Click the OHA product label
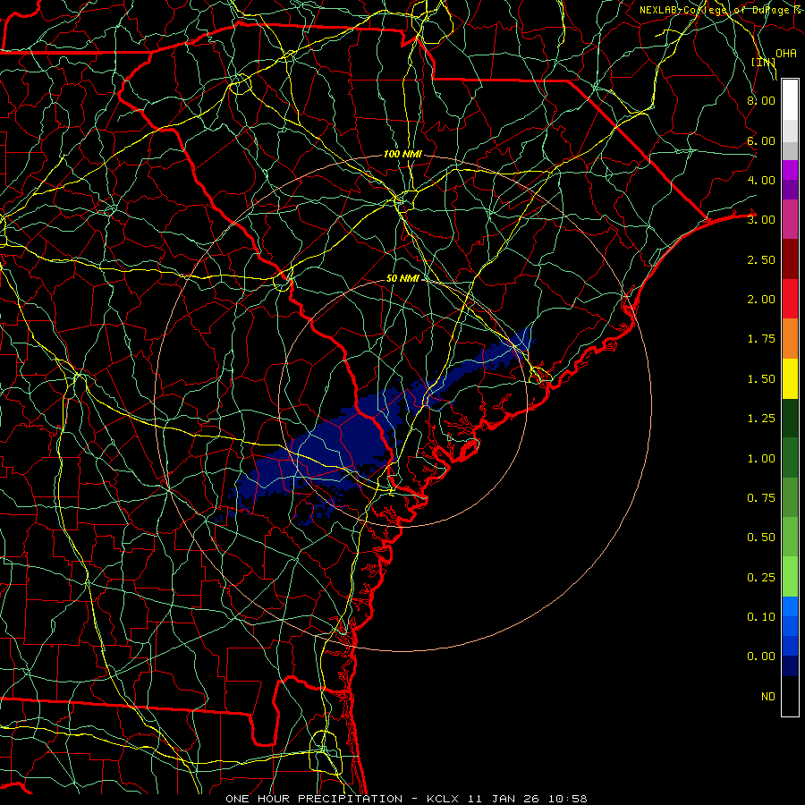The image size is (805, 805). (785, 54)
